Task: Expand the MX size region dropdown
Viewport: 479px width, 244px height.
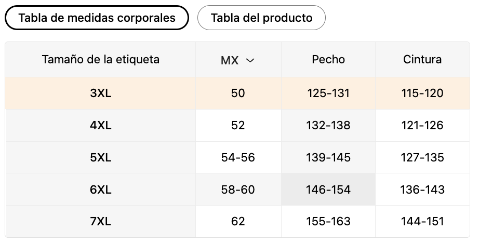Action: (x=237, y=60)
